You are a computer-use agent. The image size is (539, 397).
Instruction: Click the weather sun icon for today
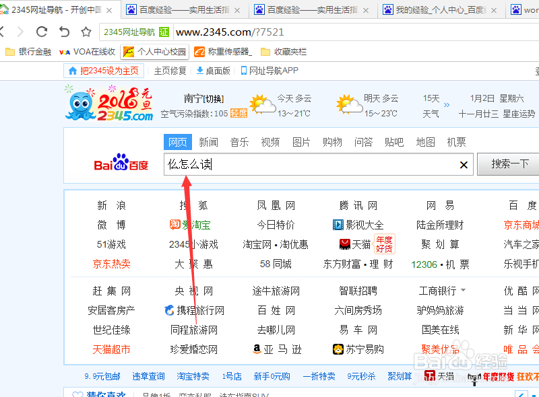[262, 104]
